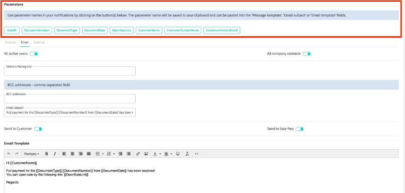Open the Formats dropdown menu
The image size is (405, 193).
point(31,154)
